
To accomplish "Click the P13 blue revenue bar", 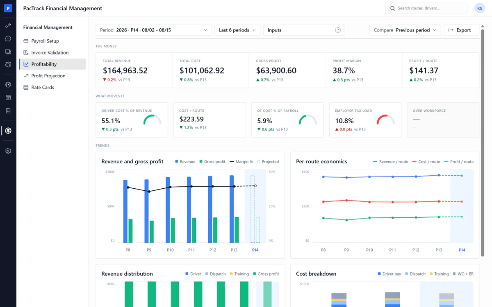I will click(x=232, y=209).
